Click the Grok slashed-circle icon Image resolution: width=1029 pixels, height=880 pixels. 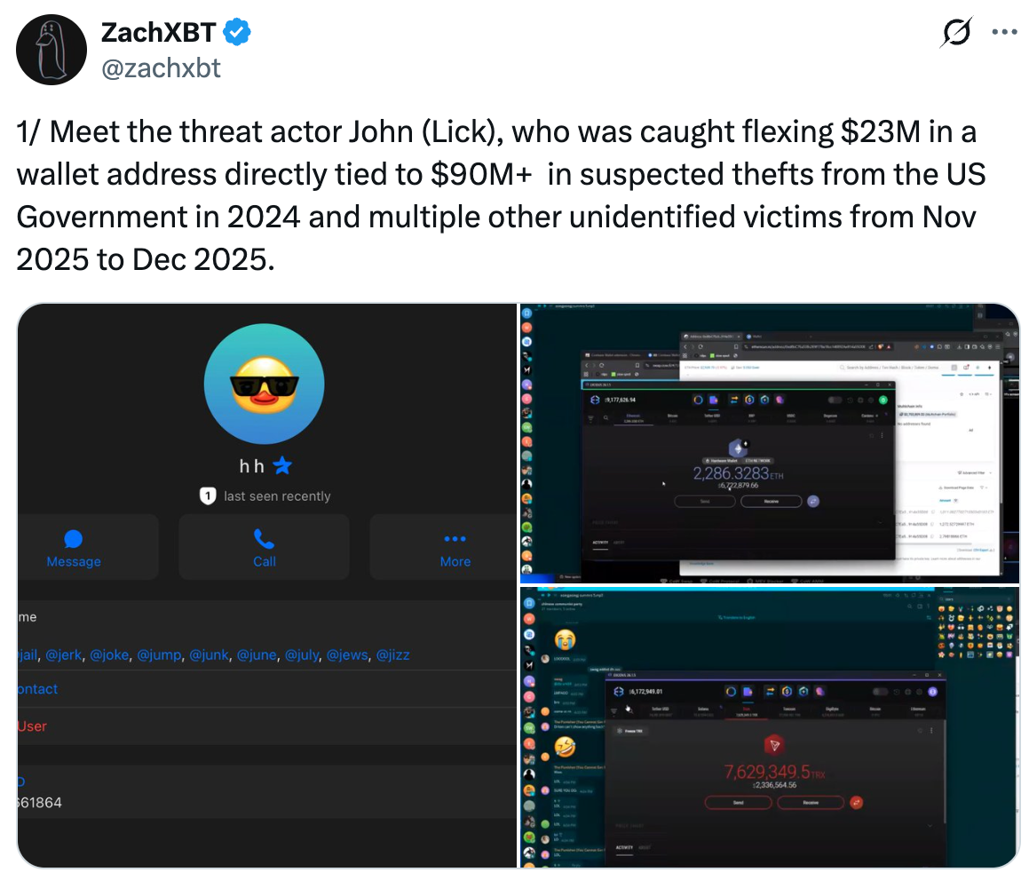coord(956,32)
